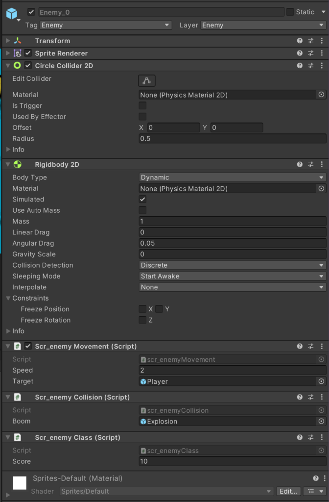
Task: Toggle the Static checkbox
Action: pos(290,12)
